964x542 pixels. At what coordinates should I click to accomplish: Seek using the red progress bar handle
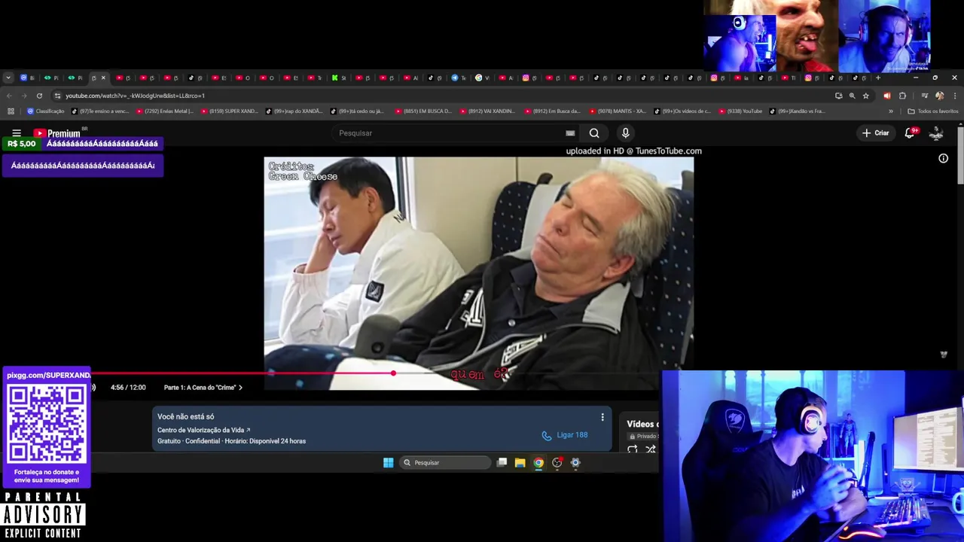[x=393, y=373]
